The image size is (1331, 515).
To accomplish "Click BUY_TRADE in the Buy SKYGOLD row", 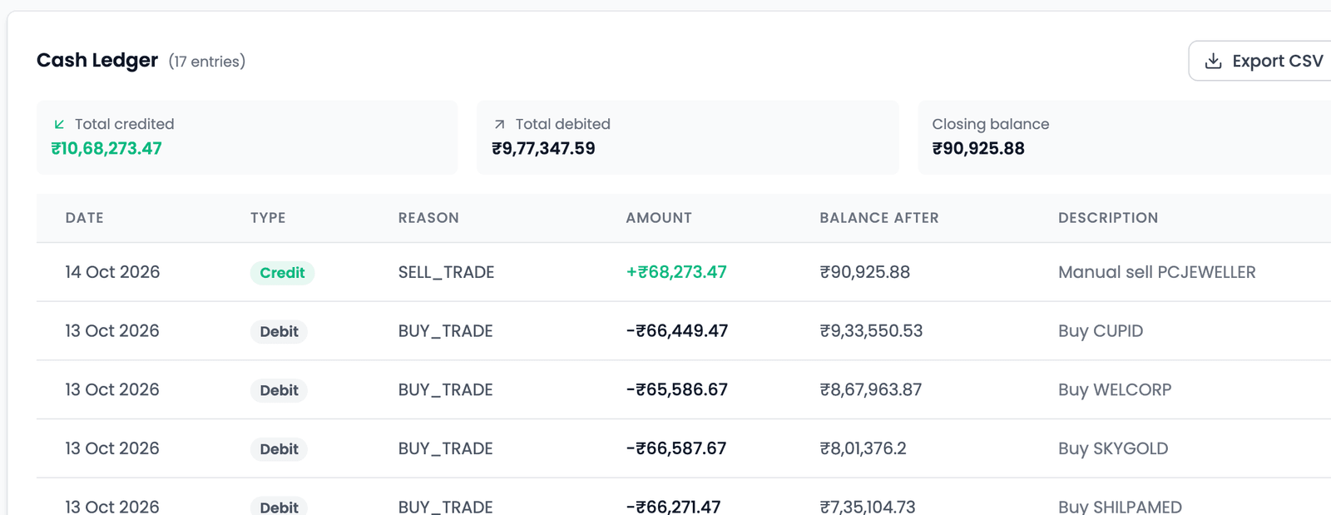I will pos(445,449).
